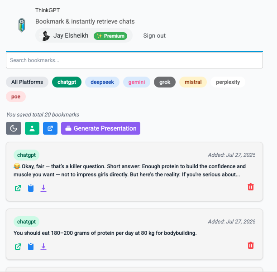Download the first chatgpt bookmark
277x272 pixels.
point(43,188)
